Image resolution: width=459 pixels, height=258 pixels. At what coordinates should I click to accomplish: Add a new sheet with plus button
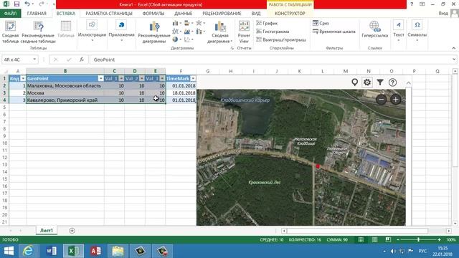pos(72,231)
